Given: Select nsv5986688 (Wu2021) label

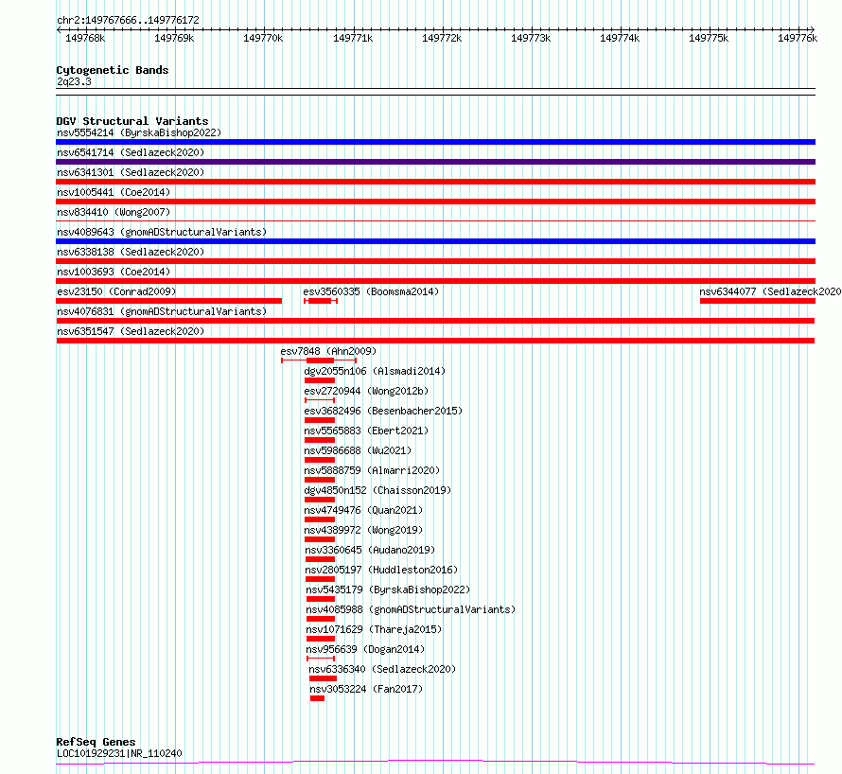Looking at the screenshot, I should pyautogui.click(x=358, y=450).
